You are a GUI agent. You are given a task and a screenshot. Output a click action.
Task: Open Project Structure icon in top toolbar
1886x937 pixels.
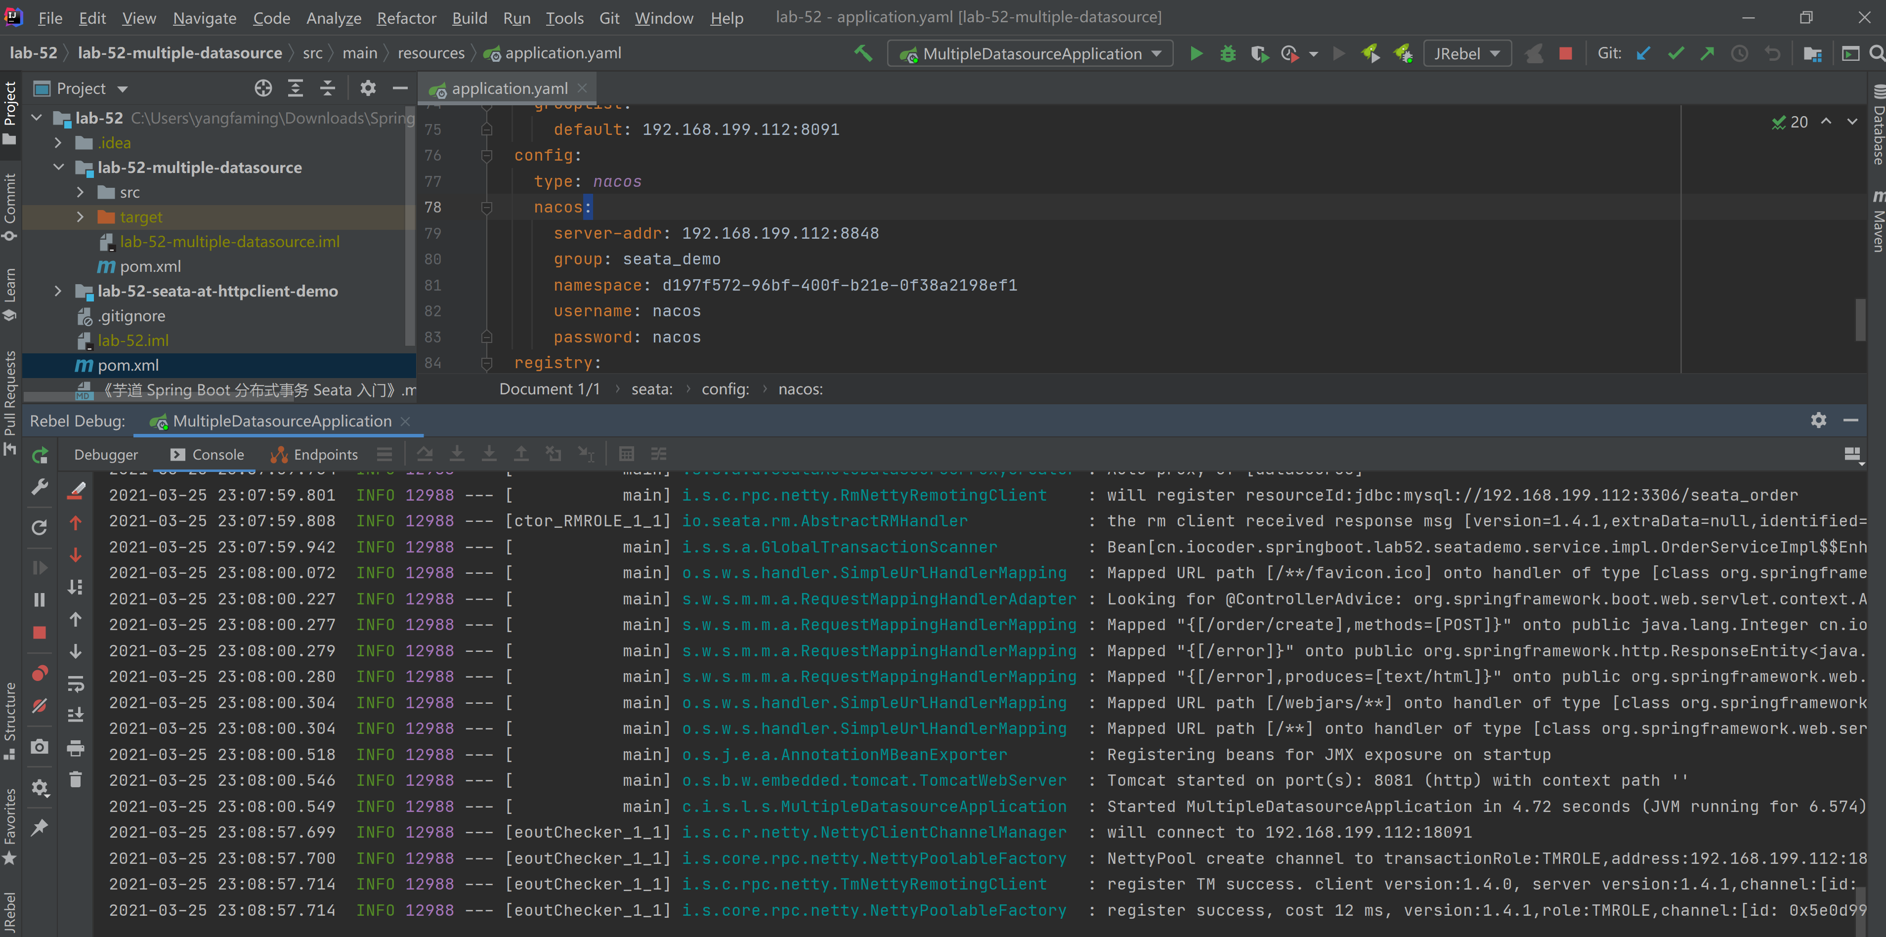coord(1813,53)
